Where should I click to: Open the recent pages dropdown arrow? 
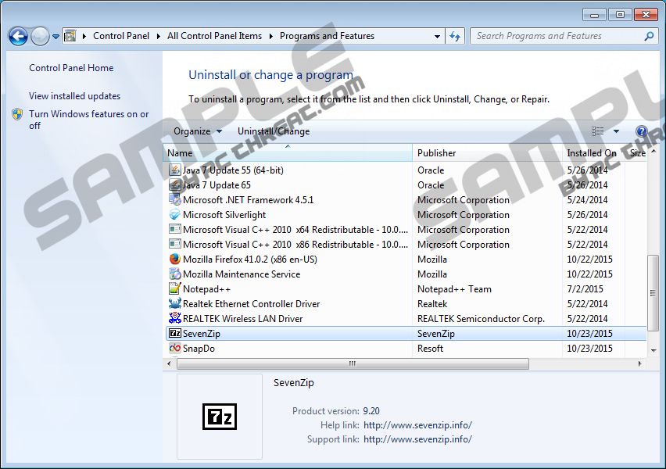55,37
